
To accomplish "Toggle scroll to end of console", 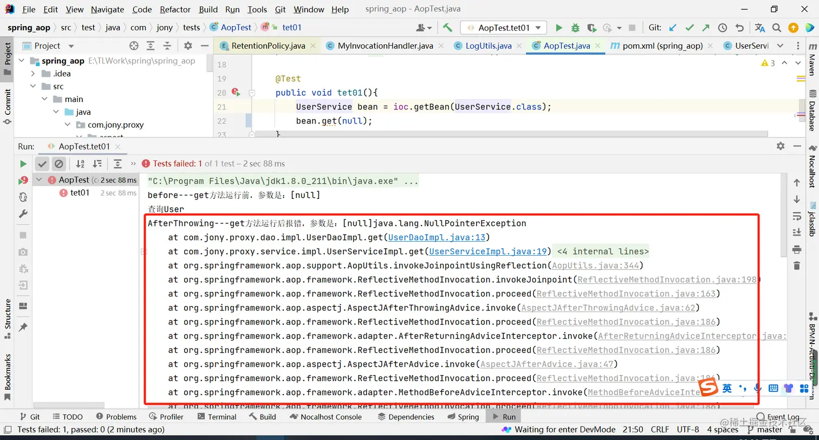I will click(x=796, y=232).
